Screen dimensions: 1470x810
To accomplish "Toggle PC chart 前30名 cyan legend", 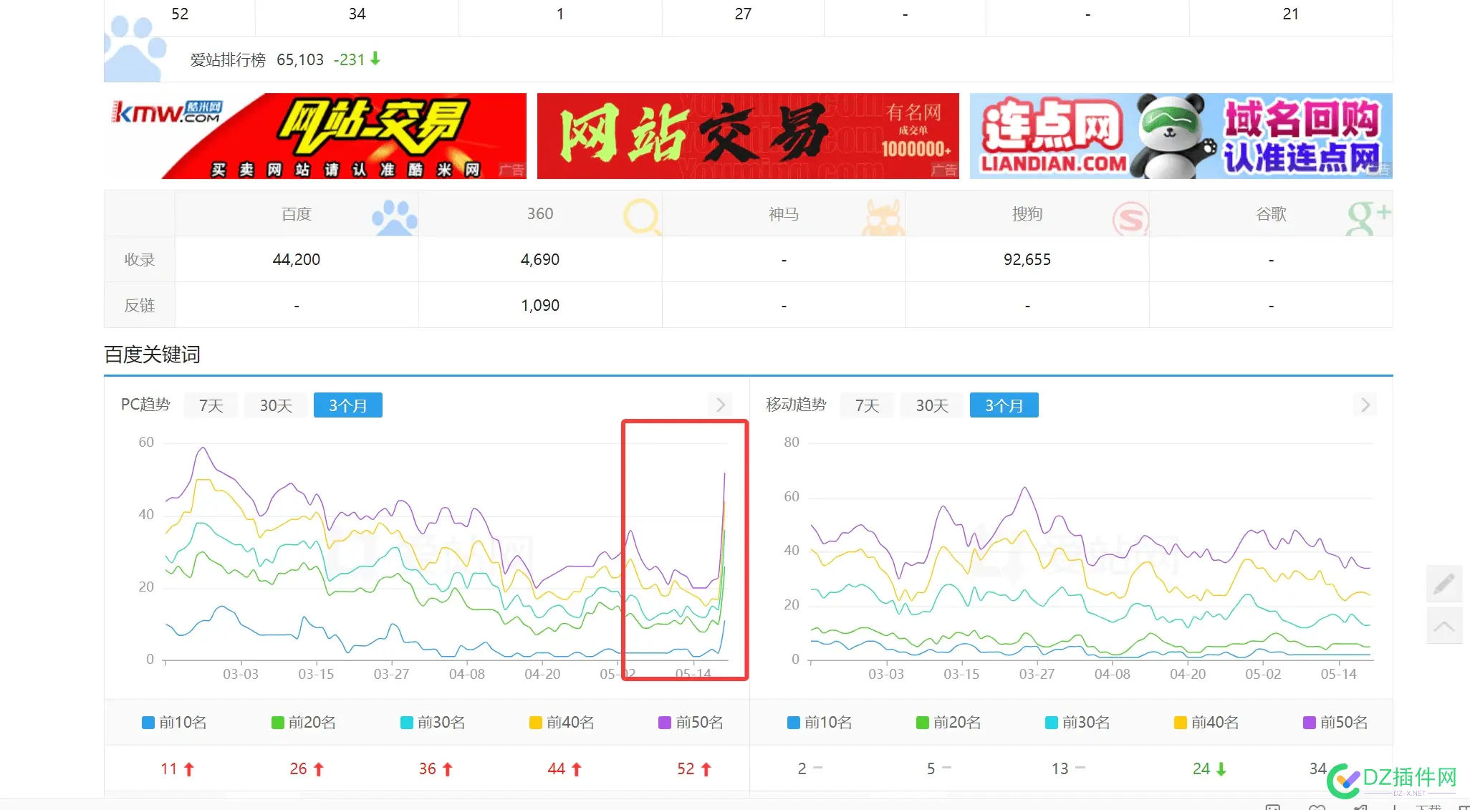I will [x=433, y=723].
